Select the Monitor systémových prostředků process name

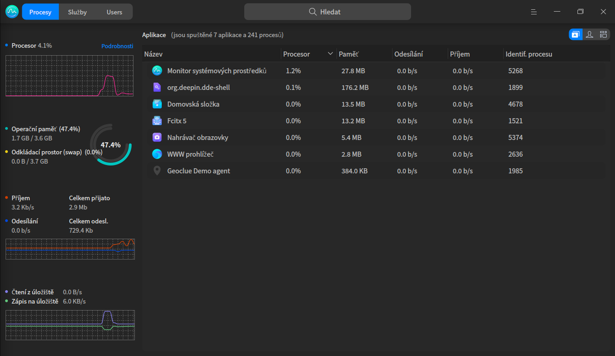tap(217, 71)
